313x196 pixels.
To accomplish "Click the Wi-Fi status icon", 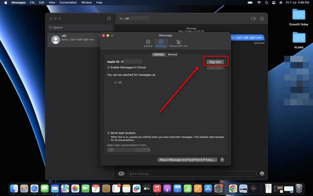I will click(x=259, y=2).
